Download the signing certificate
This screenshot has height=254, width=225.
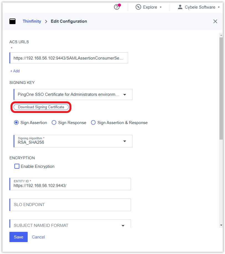[x=41, y=107]
